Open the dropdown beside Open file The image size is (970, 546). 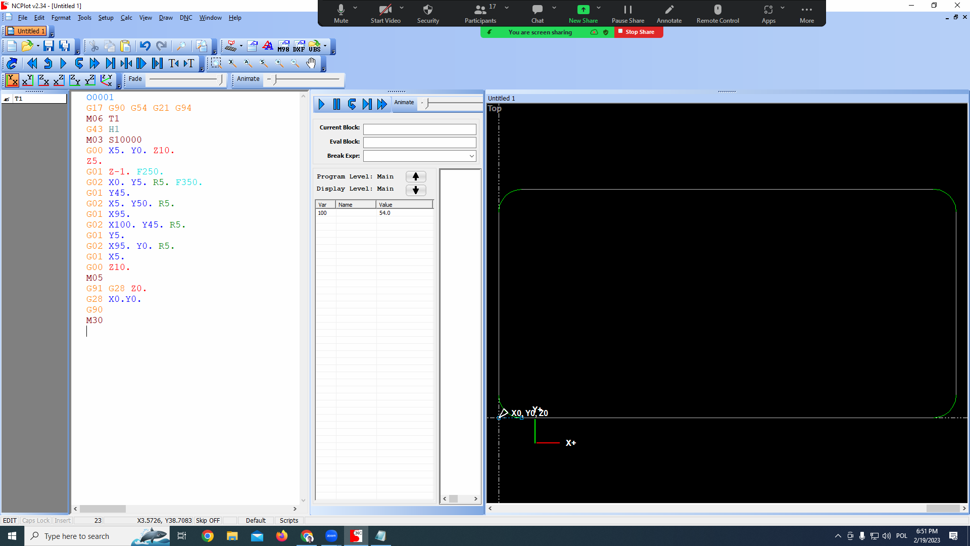click(38, 47)
